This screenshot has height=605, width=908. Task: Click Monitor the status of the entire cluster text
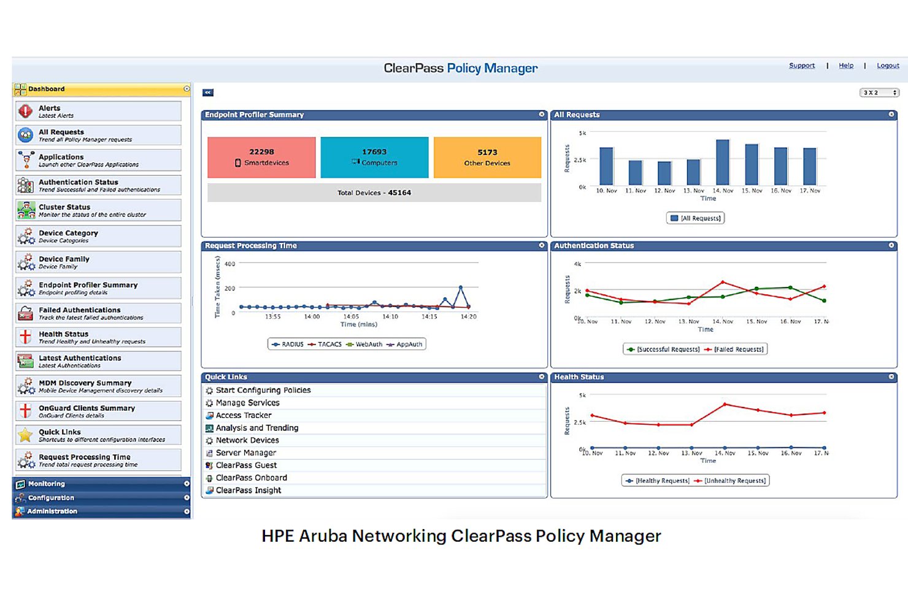92,215
